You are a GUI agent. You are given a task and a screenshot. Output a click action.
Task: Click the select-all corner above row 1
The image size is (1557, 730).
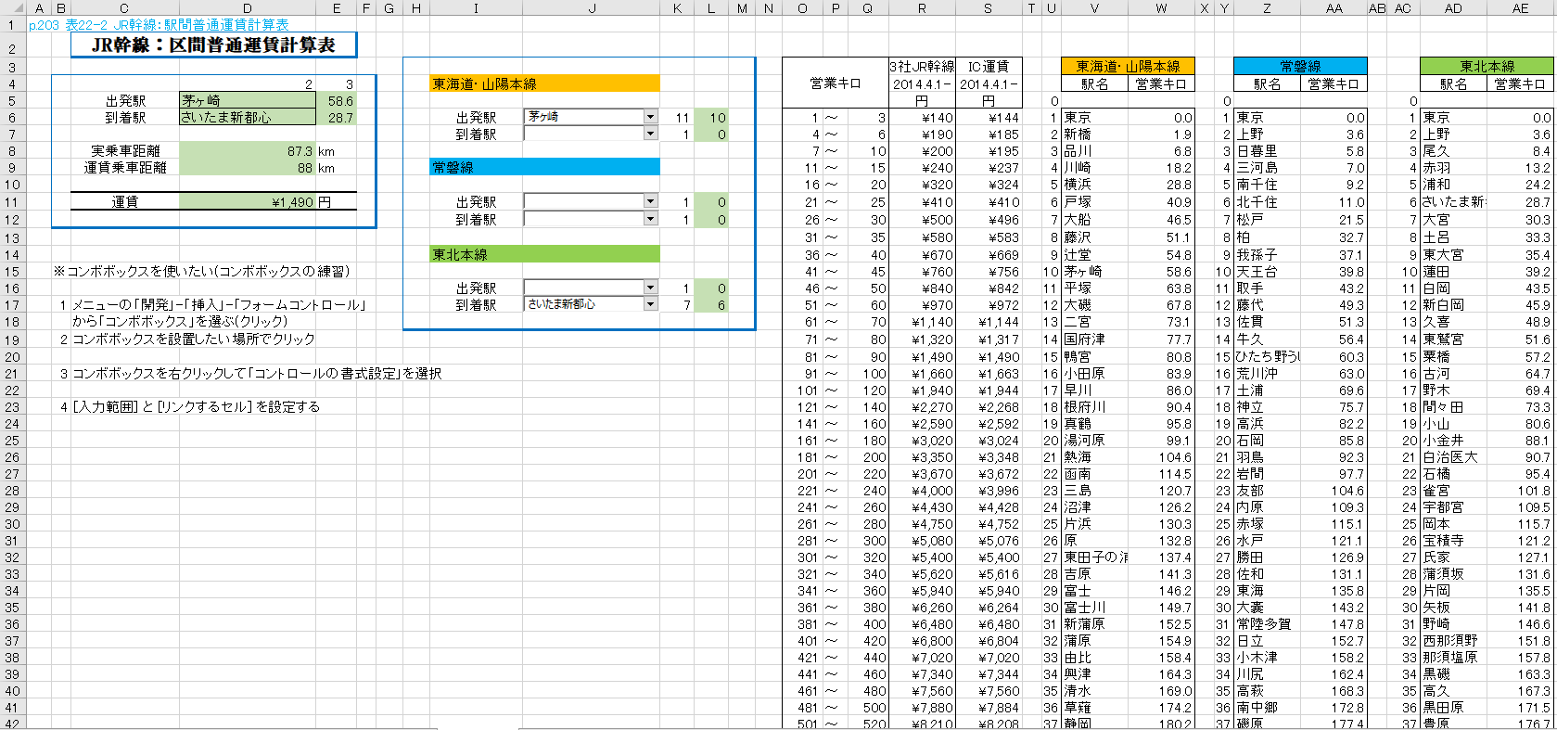(13, 8)
